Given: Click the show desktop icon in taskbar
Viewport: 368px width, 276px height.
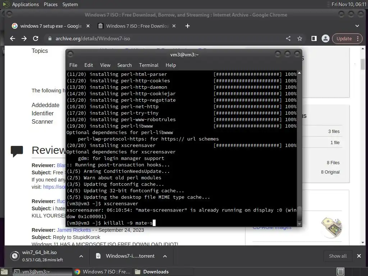Looking at the screenshot, I should (x=4, y=272).
